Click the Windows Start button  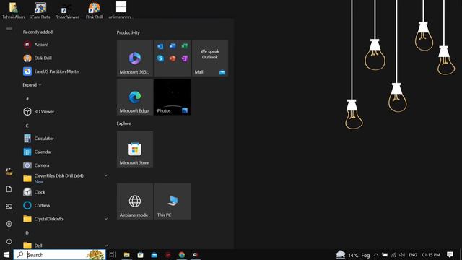[x=6, y=255]
